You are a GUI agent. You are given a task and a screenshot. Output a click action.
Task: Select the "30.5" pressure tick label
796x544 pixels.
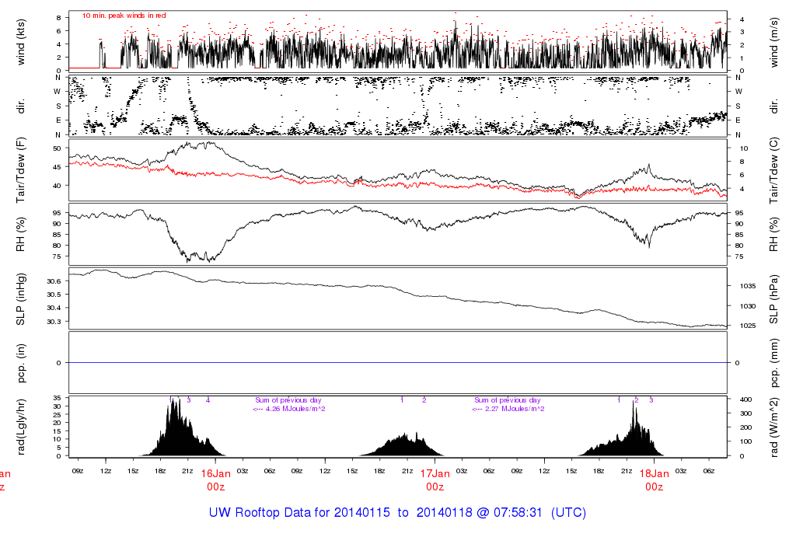(54, 295)
